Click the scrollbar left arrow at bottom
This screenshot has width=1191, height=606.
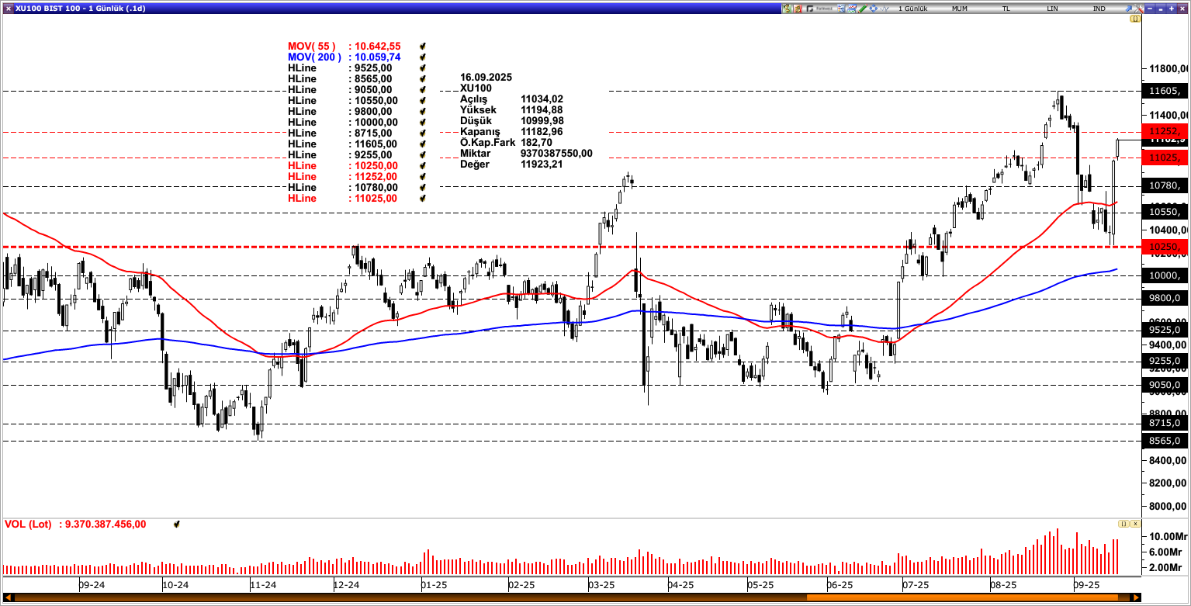pyautogui.click(x=9, y=597)
